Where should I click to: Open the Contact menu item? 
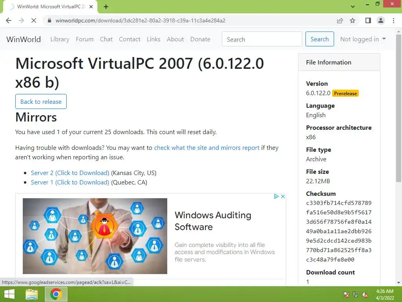(130, 39)
